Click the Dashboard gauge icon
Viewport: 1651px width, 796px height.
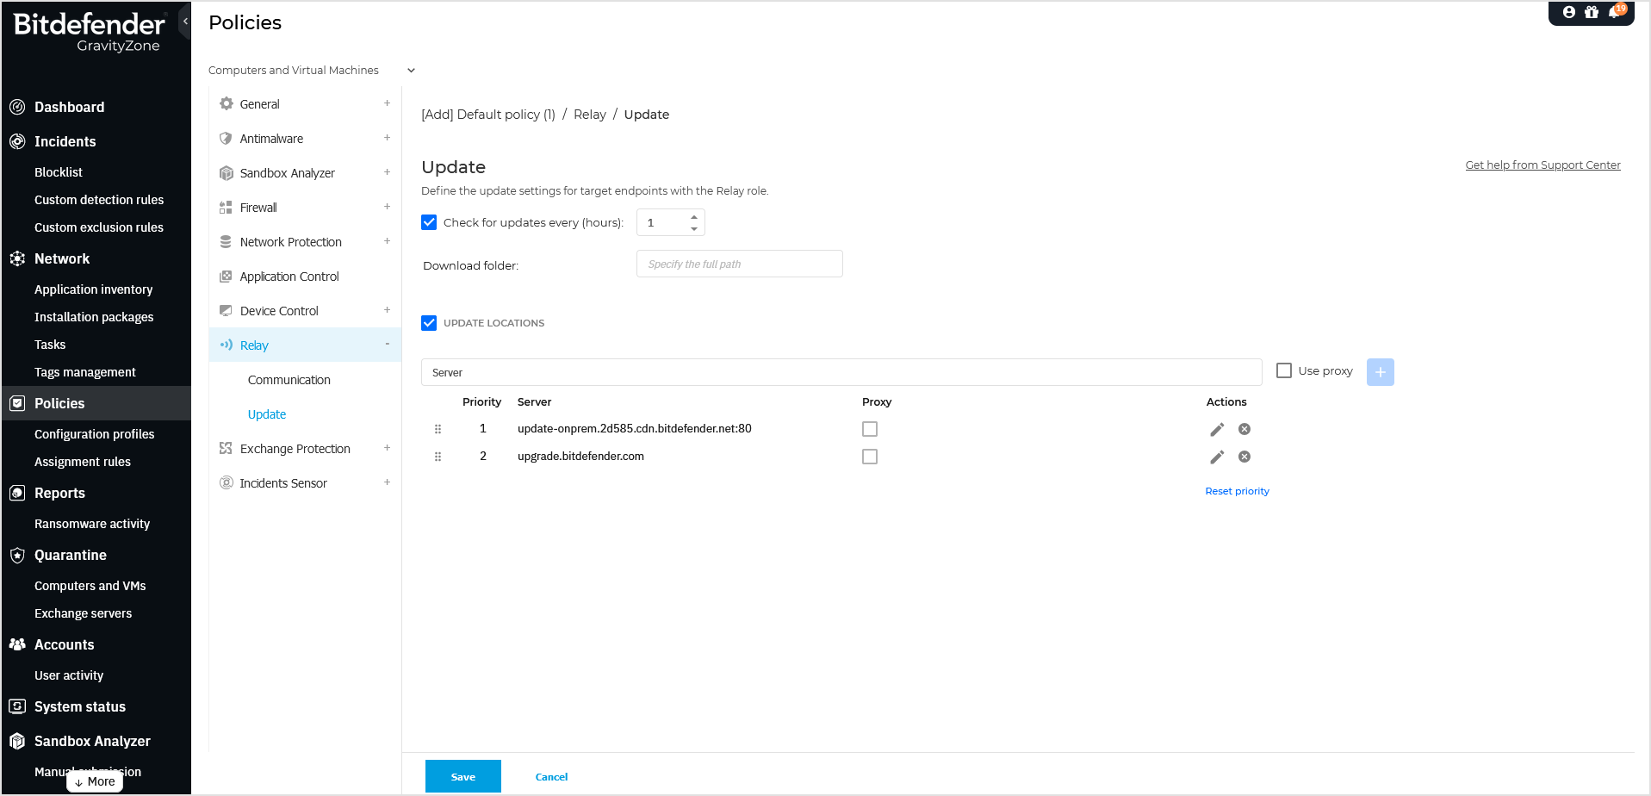click(x=17, y=107)
